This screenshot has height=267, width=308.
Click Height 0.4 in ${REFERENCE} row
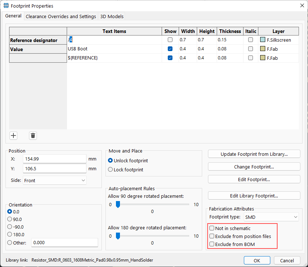coord(207,58)
